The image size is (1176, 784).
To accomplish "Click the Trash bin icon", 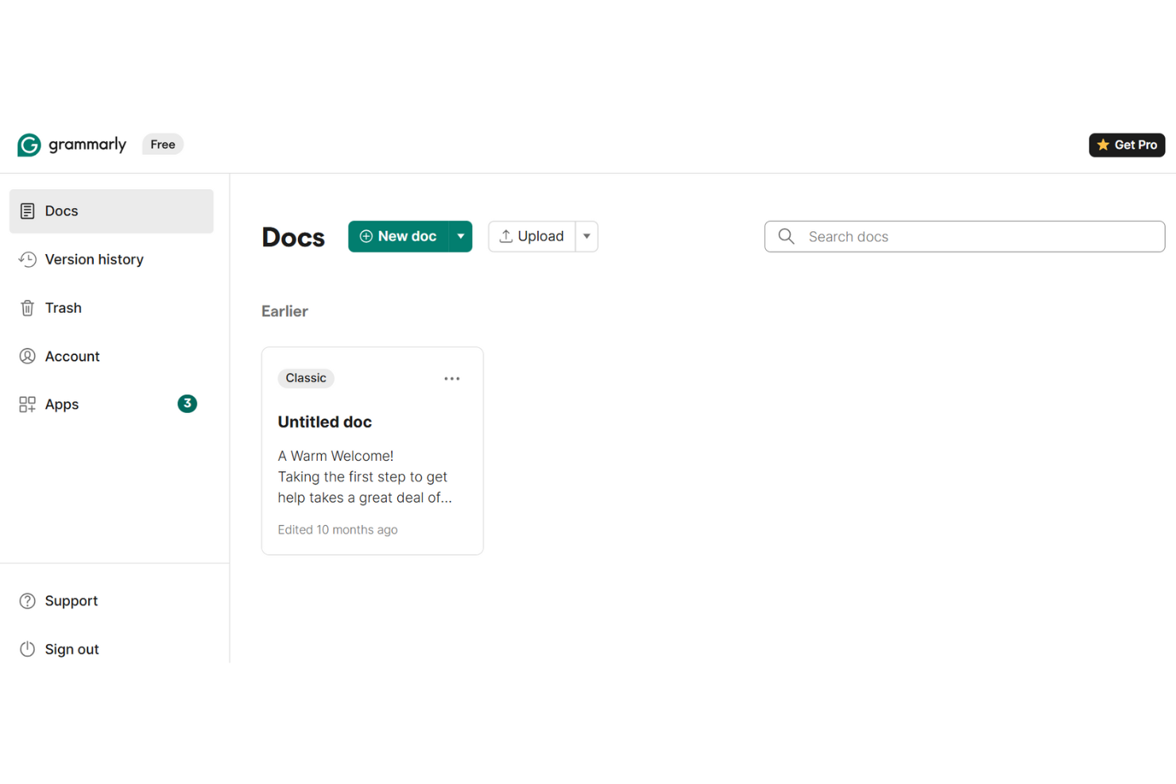I will point(28,308).
